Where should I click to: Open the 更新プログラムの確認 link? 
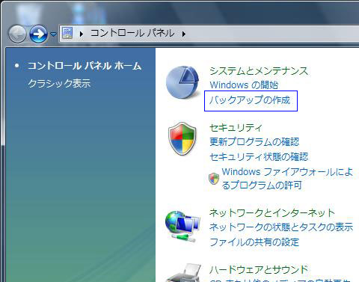(x=254, y=142)
